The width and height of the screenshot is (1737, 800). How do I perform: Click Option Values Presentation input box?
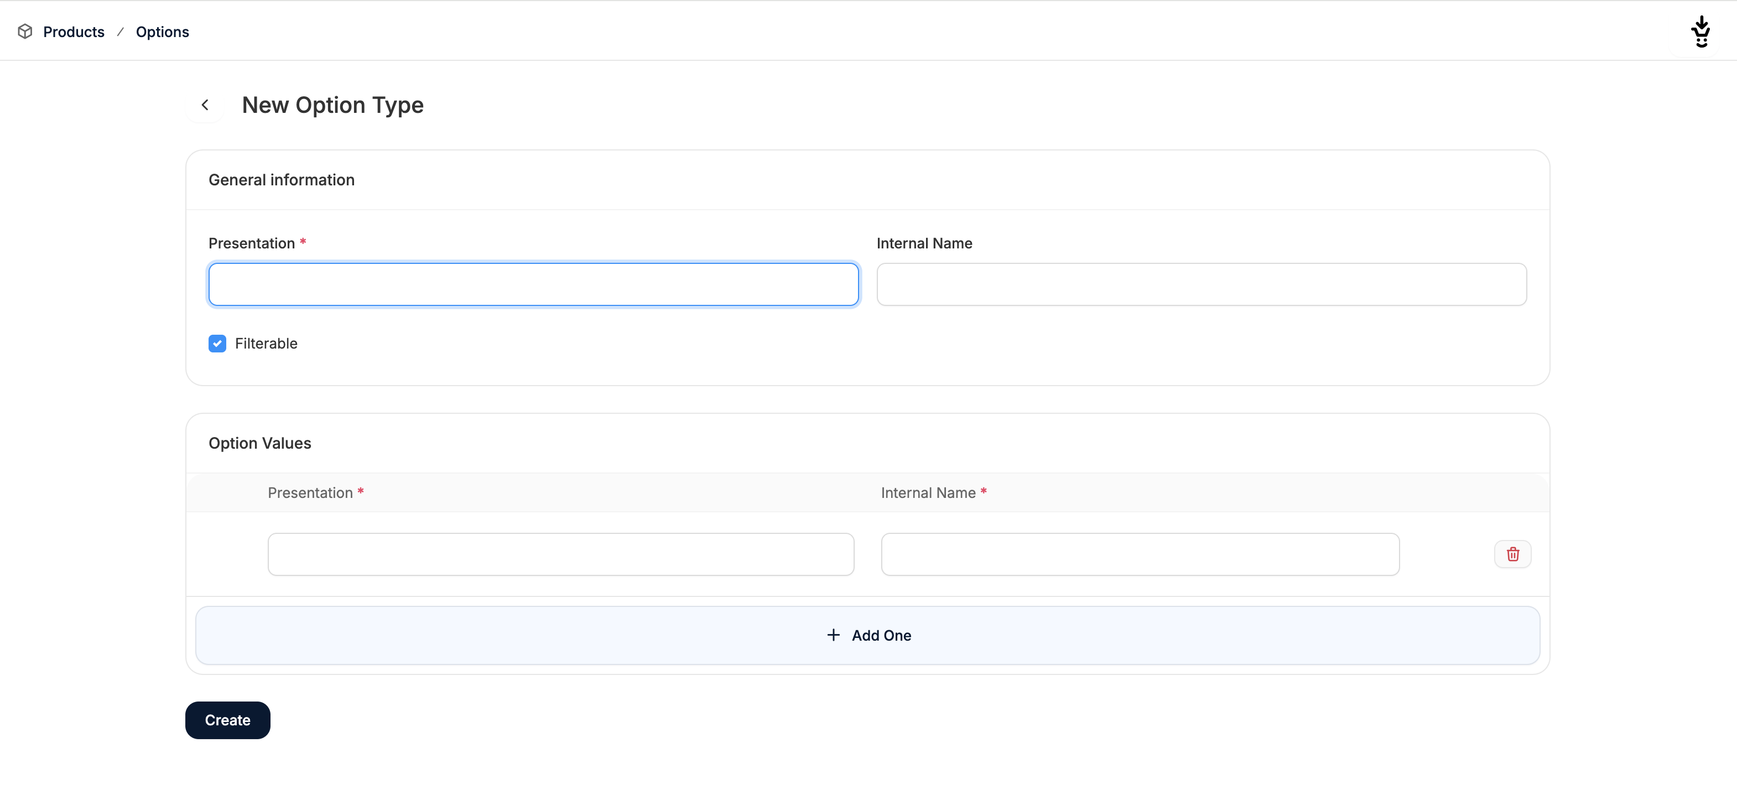(560, 554)
